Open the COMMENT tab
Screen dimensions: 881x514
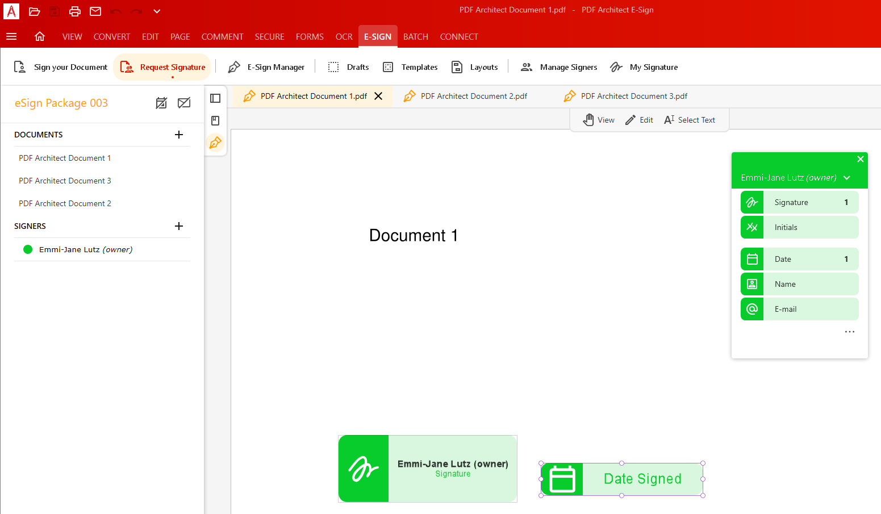[x=223, y=37]
